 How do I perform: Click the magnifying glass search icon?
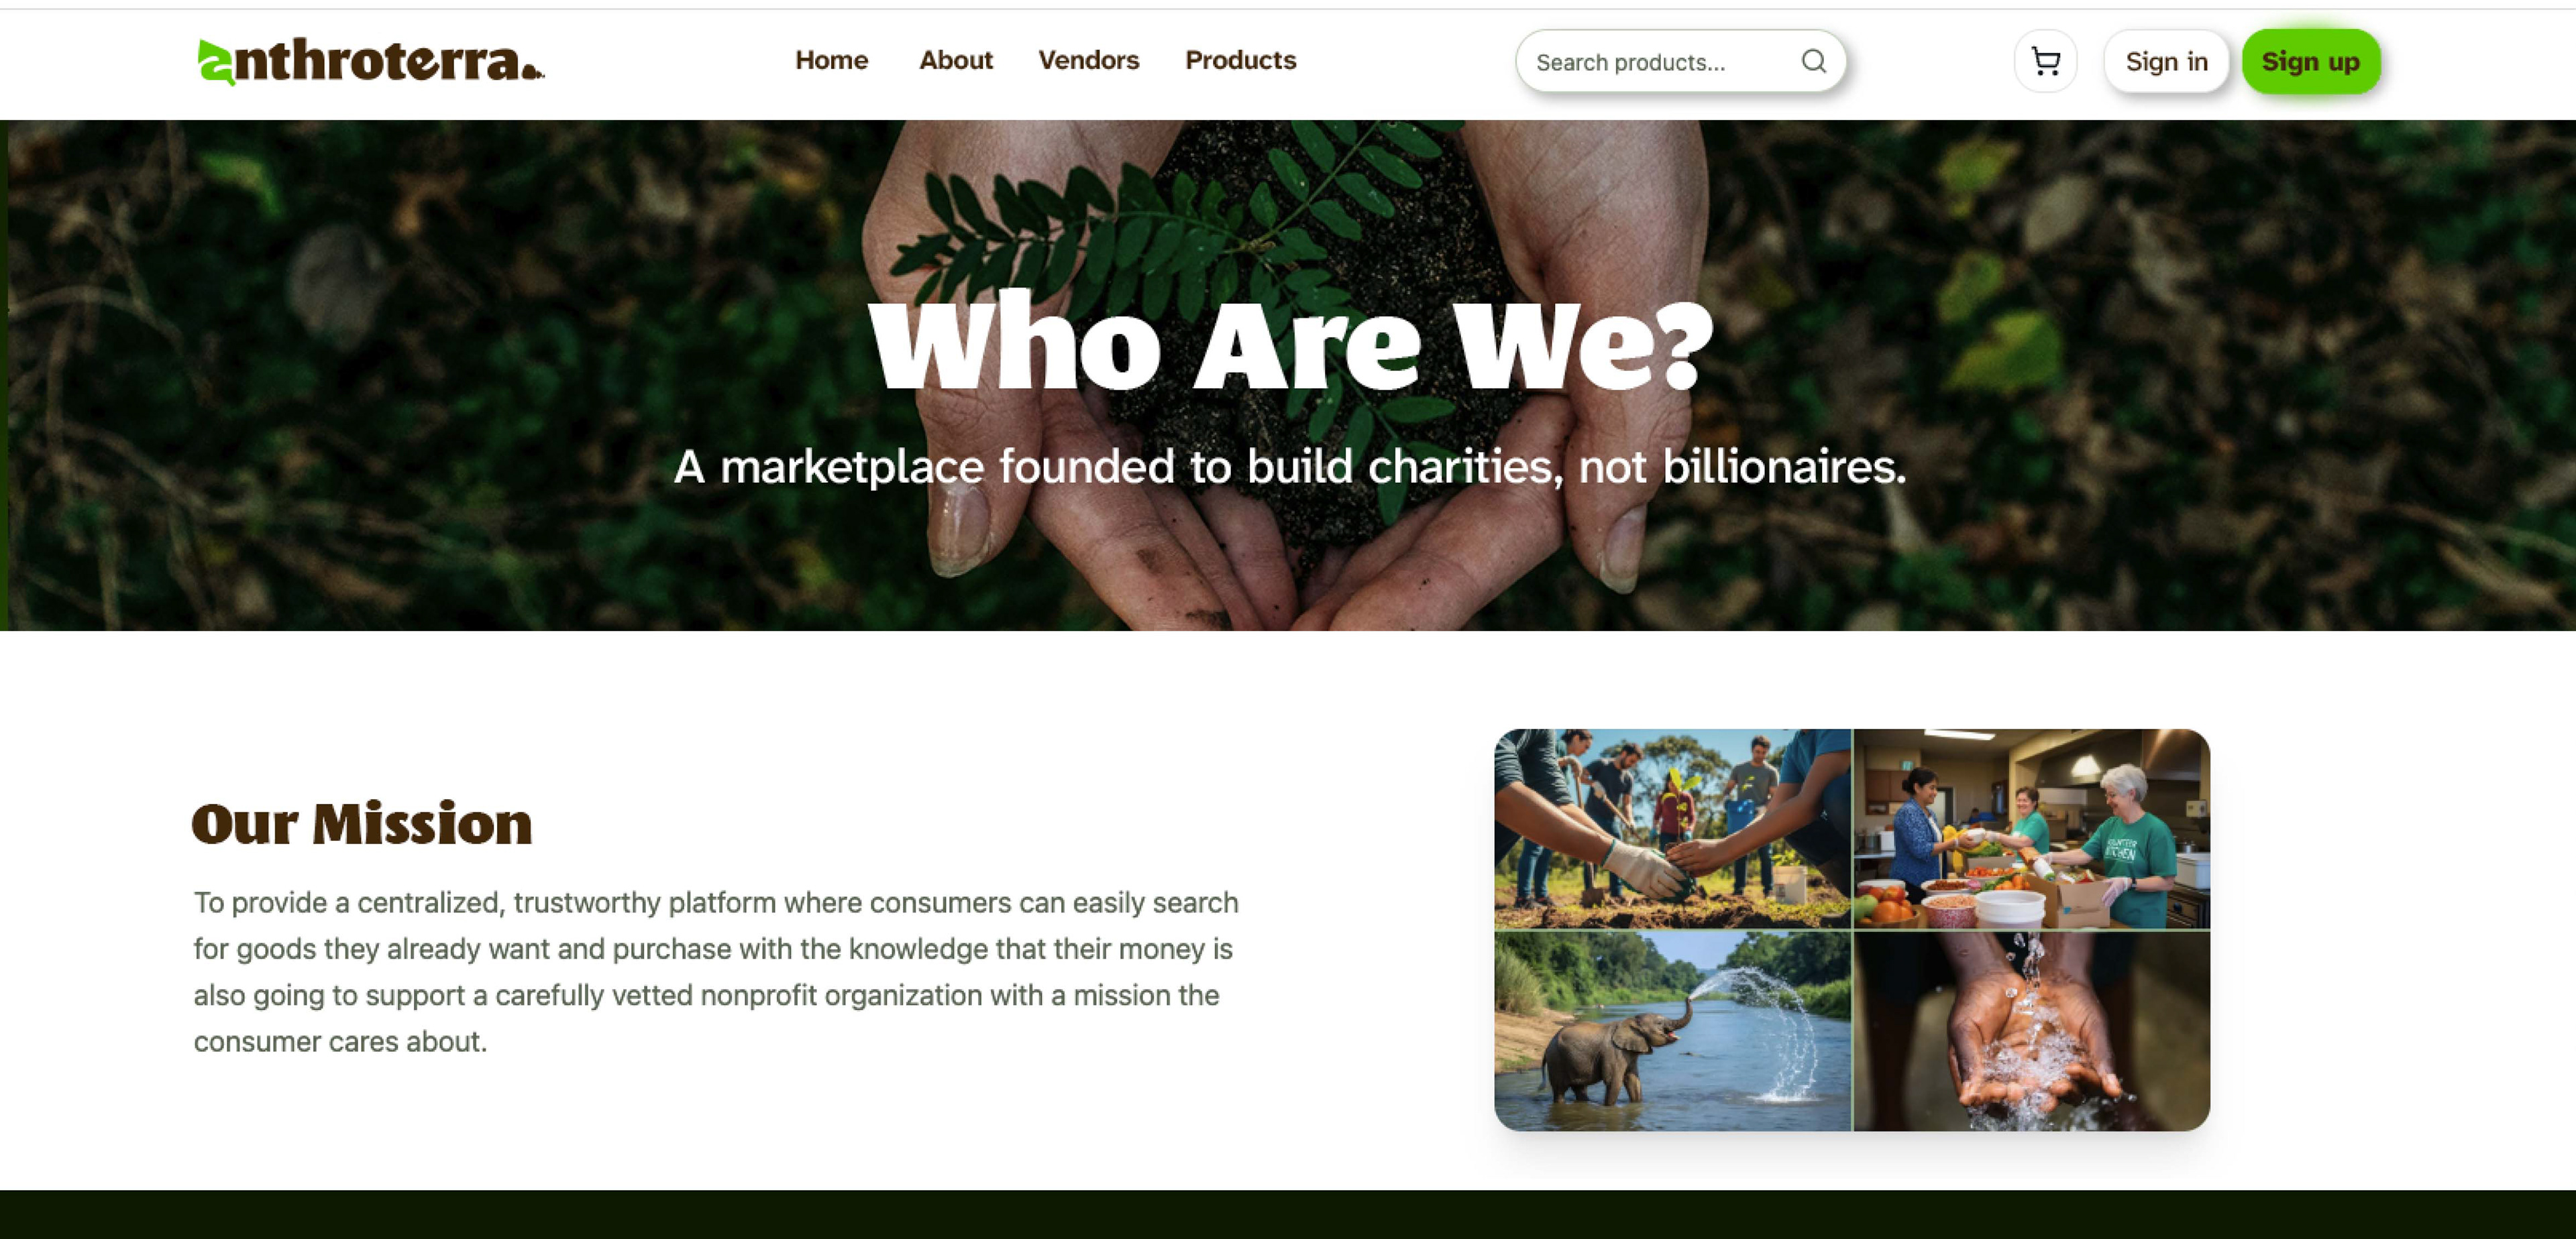pos(1813,62)
